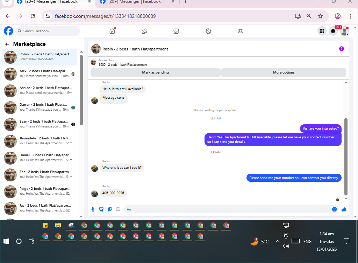Click the Search Facebook field
Viewport: 358px width, 263px height.
[48, 31]
